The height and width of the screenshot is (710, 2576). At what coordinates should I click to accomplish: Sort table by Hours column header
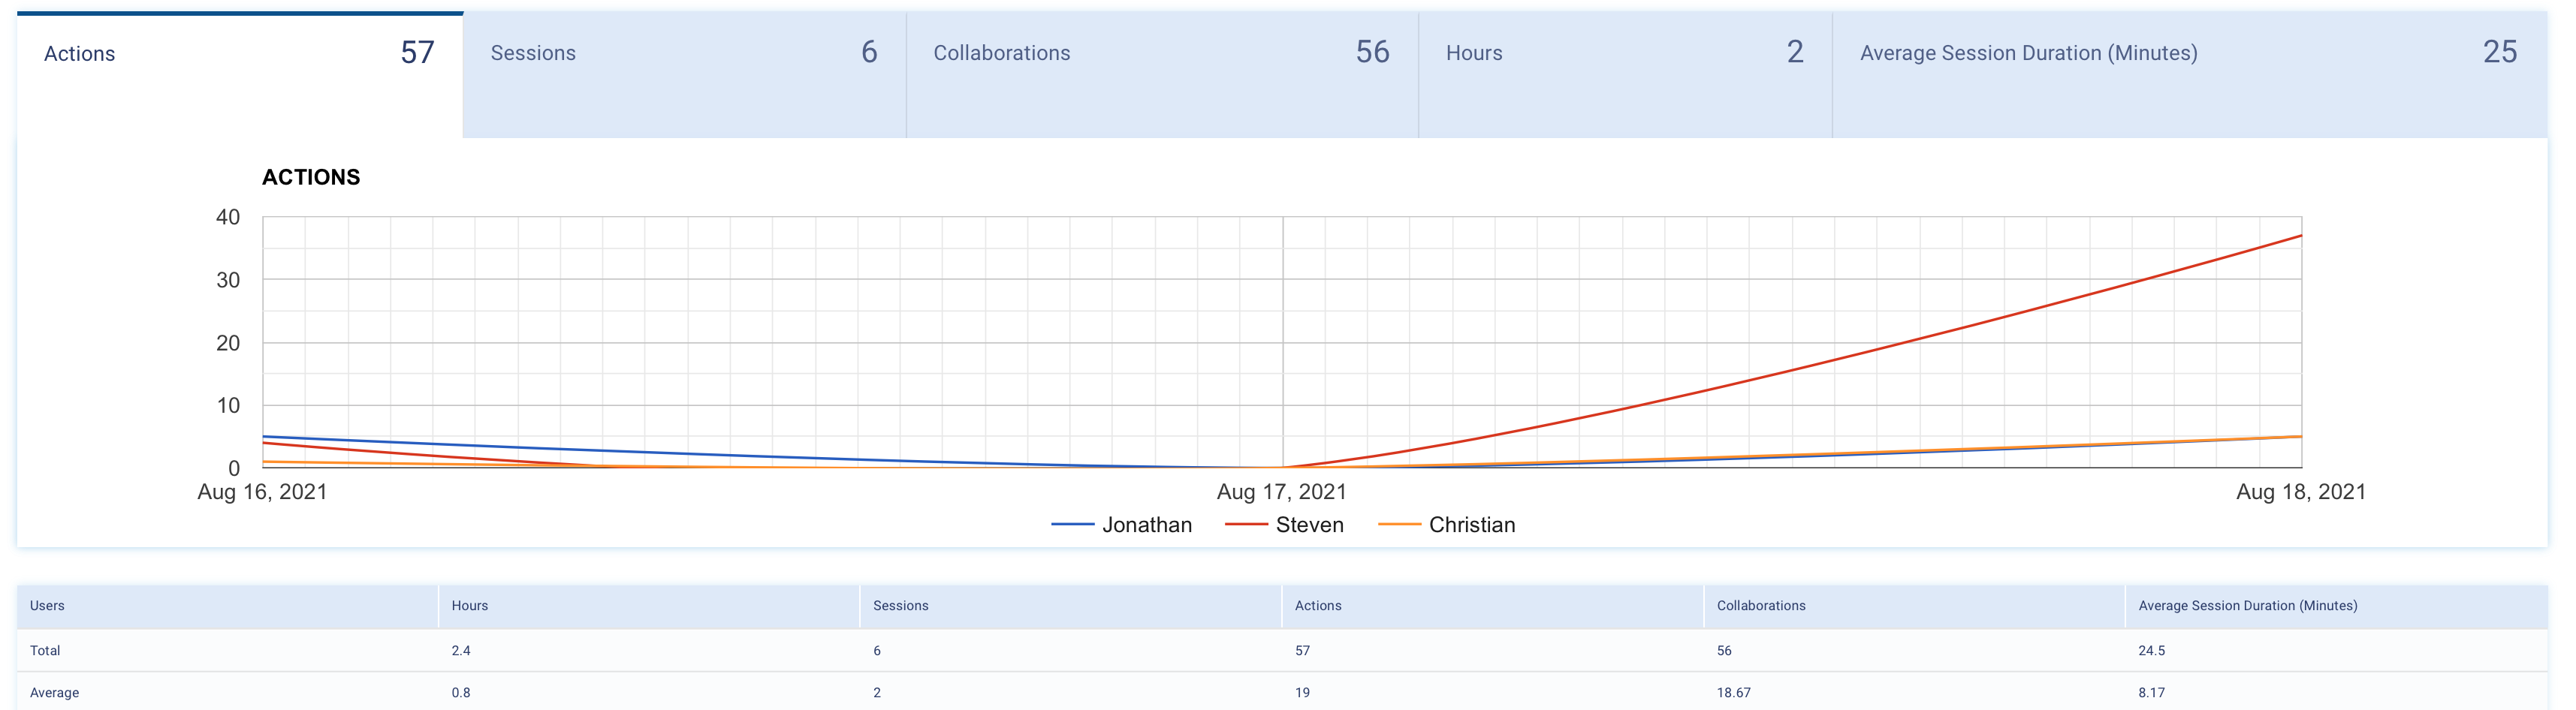[x=469, y=606]
